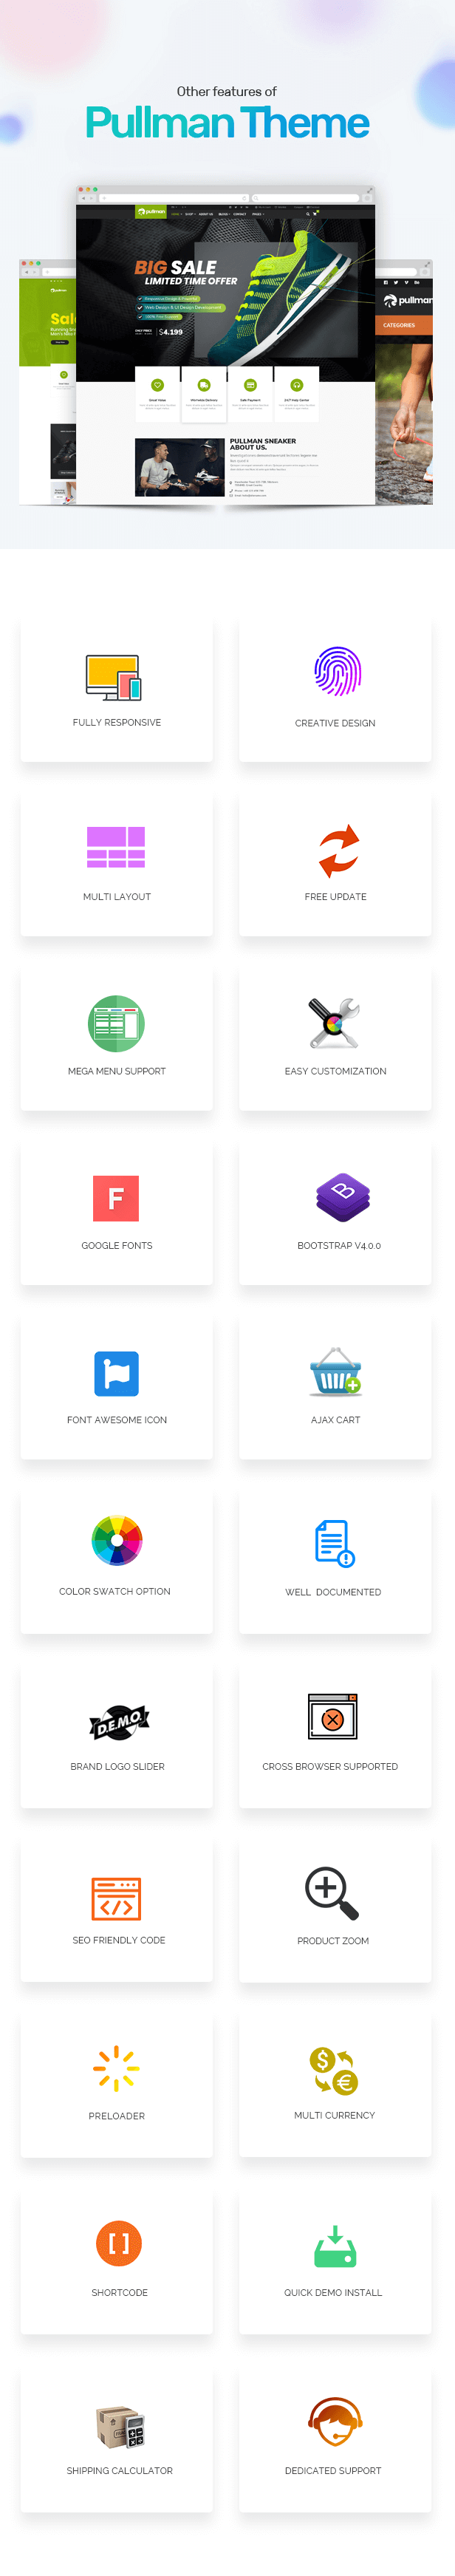Click the Fully Responsive devices icon
Screen dimensions: 455x2576
click(114, 677)
